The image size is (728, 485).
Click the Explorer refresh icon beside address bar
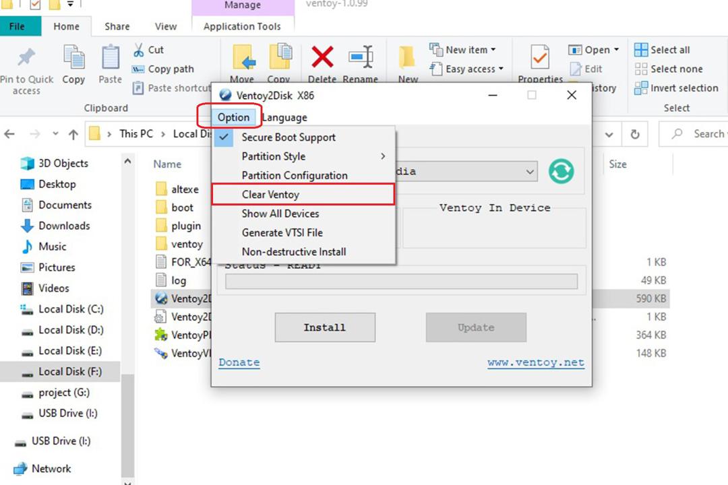pyautogui.click(x=635, y=135)
